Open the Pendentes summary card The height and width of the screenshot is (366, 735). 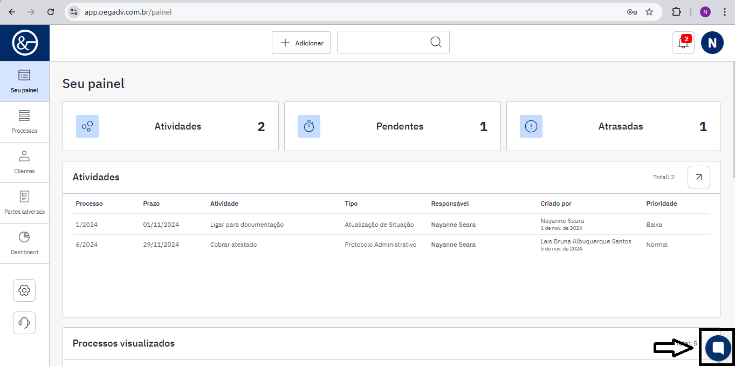tap(392, 126)
